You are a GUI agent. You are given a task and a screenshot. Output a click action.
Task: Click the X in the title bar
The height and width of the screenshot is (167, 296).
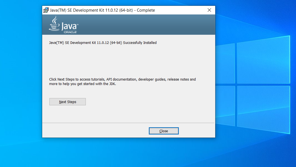(x=209, y=10)
